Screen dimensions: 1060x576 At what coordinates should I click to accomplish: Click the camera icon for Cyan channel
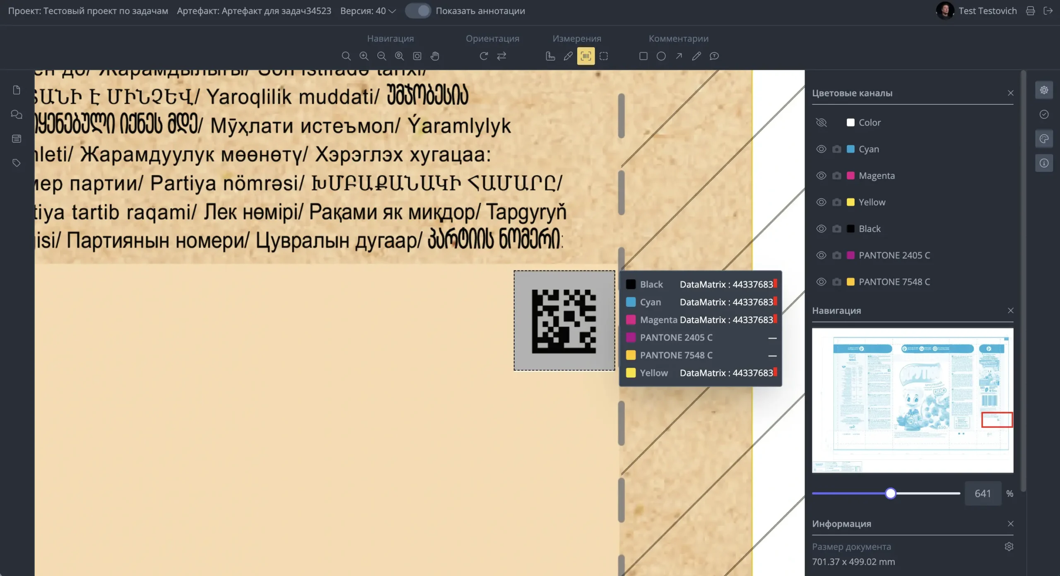pos(837,149)
